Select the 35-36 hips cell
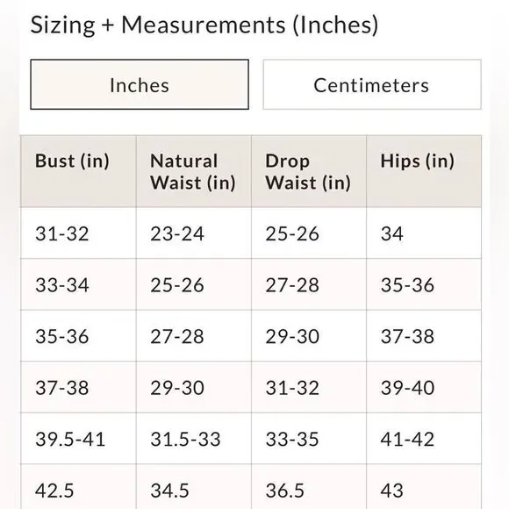 (x=424, y=284)
